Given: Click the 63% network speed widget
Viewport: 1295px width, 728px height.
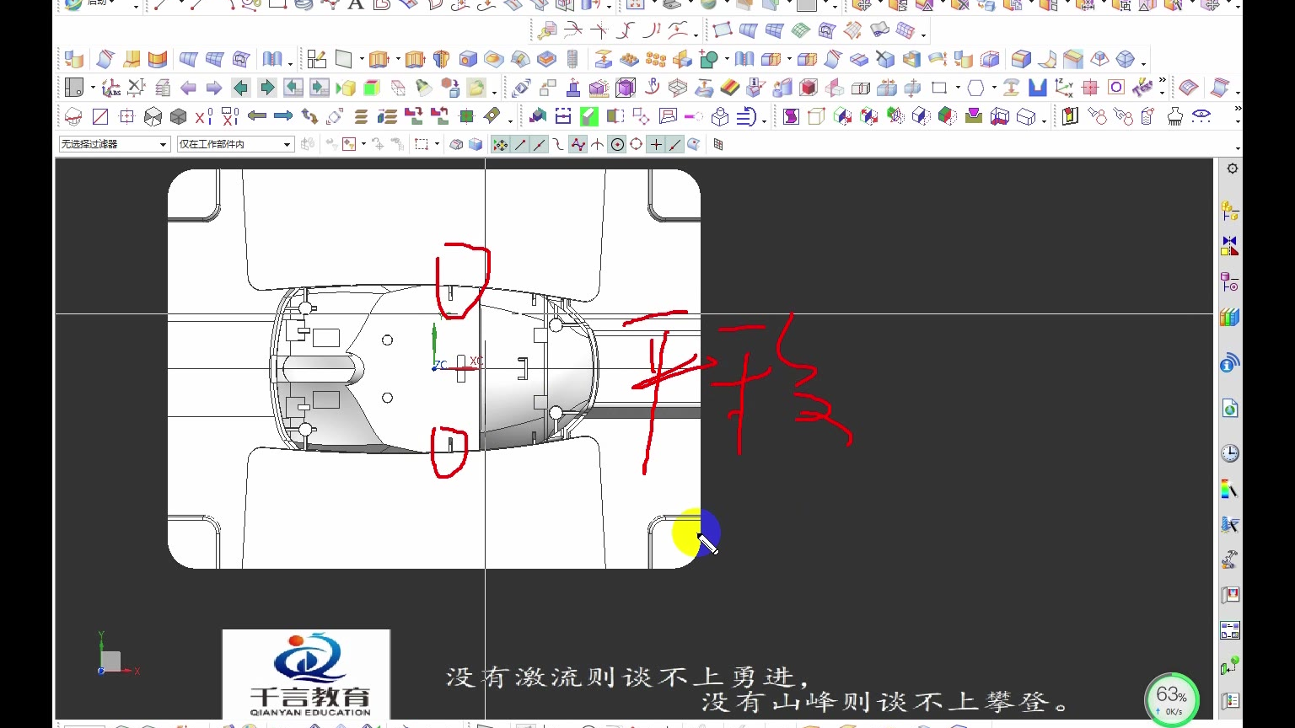Looking at the screenshot, I should point(1171,699).
